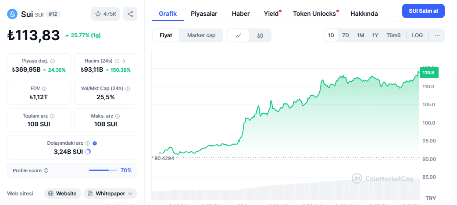457x205 pixels.
Task: Click the TRY currency label on chart
Action: (431, 198)
